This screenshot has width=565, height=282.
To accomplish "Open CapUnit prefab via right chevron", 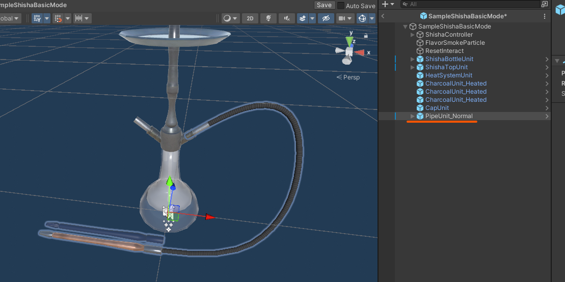I will (x=547, y=108).
